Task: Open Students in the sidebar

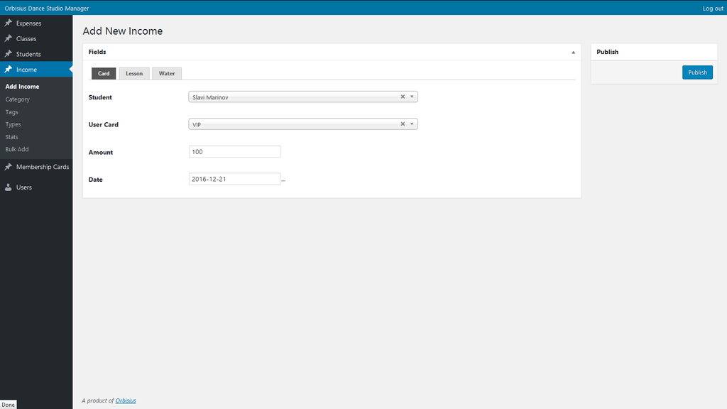Action: tap(36, 54)
